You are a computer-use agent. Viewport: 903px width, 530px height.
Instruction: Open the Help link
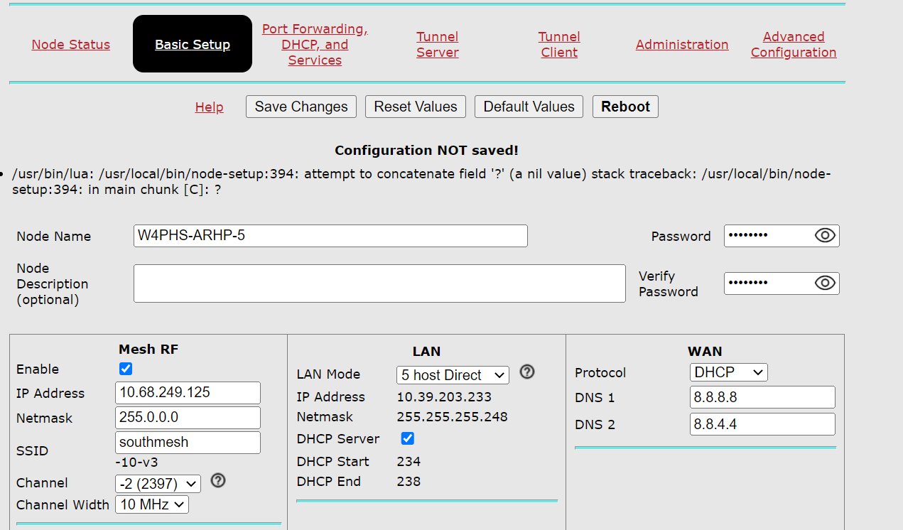209,106
